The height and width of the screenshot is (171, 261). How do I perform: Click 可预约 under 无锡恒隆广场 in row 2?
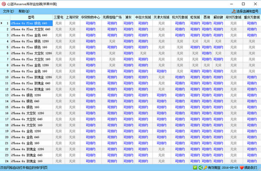click(112, 29)
